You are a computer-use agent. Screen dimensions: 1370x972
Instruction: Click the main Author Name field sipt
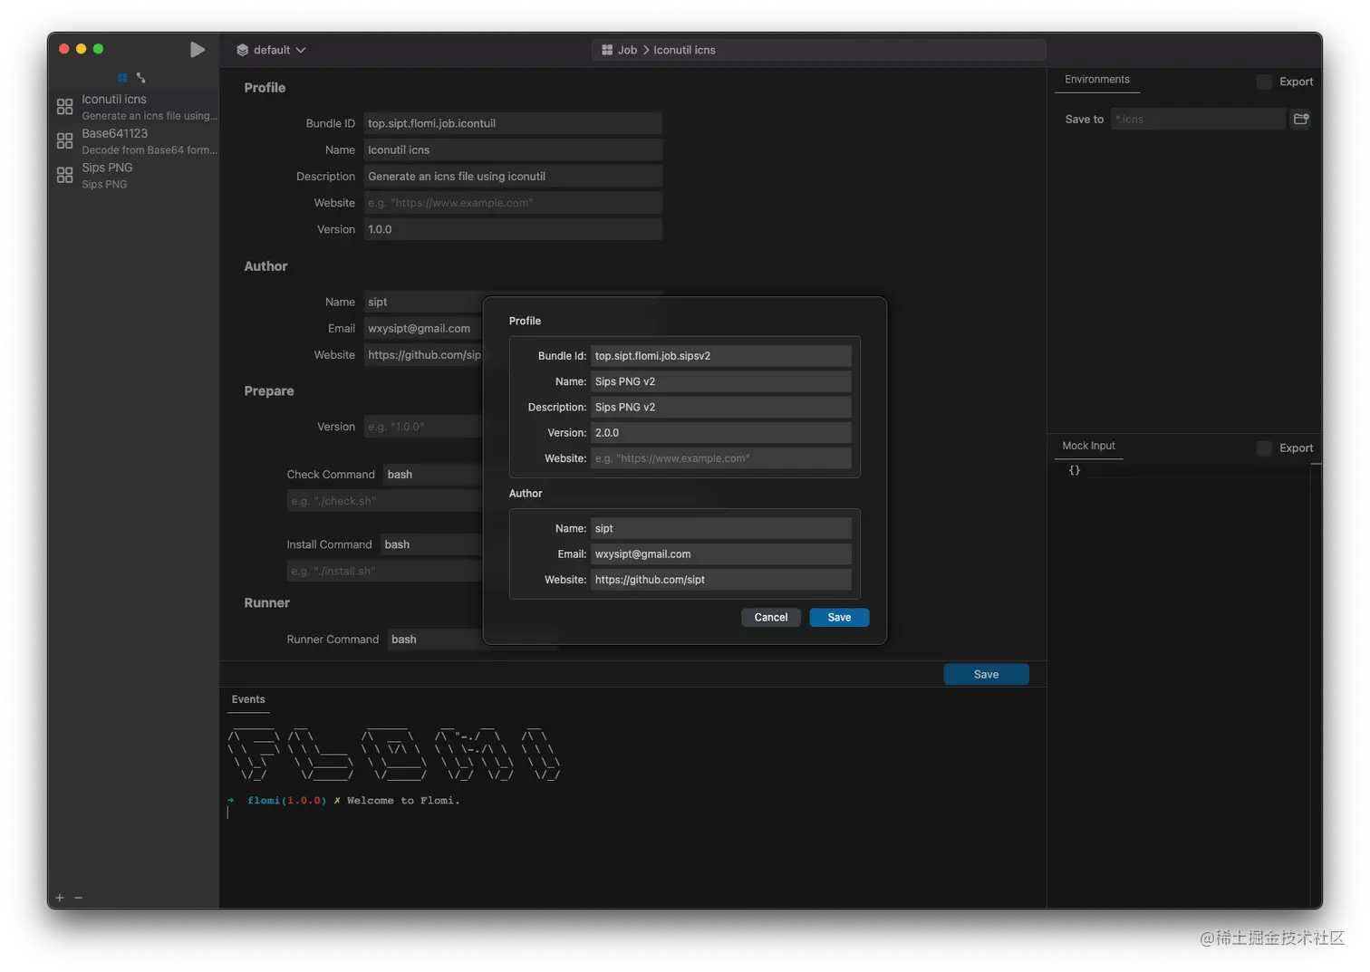423,302
